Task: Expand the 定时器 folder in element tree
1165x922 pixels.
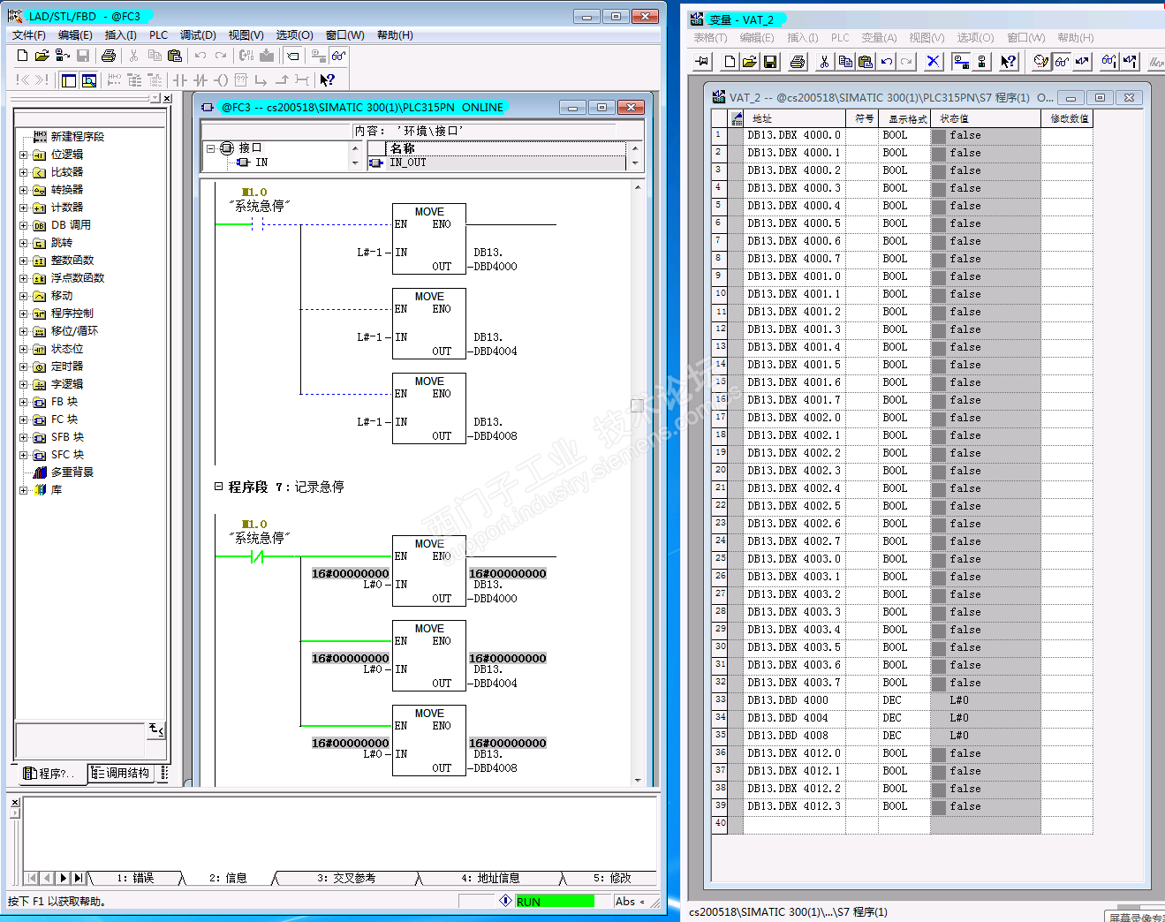Action: click(24, 367)
